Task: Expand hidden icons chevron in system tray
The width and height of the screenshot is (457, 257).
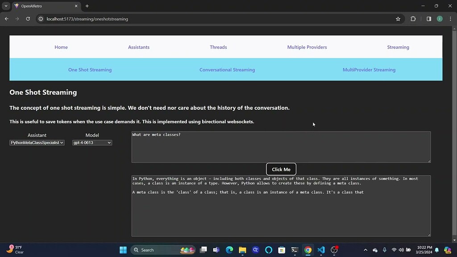Action: [365, 250]
